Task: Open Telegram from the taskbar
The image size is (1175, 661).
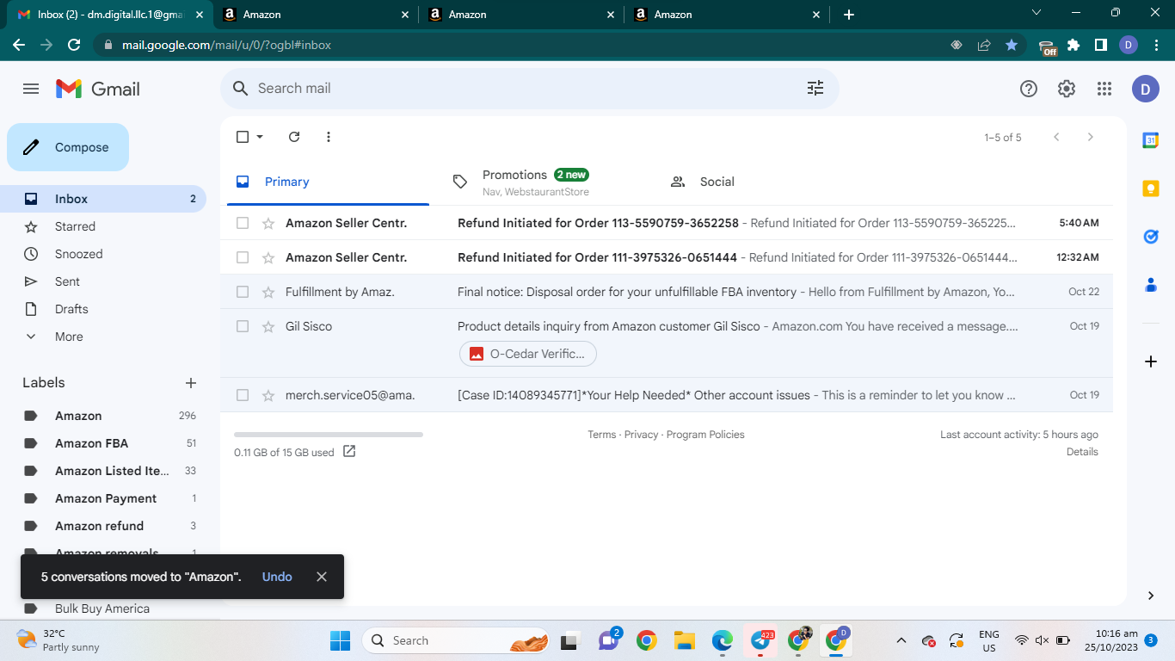Action: tap(760, 640)
